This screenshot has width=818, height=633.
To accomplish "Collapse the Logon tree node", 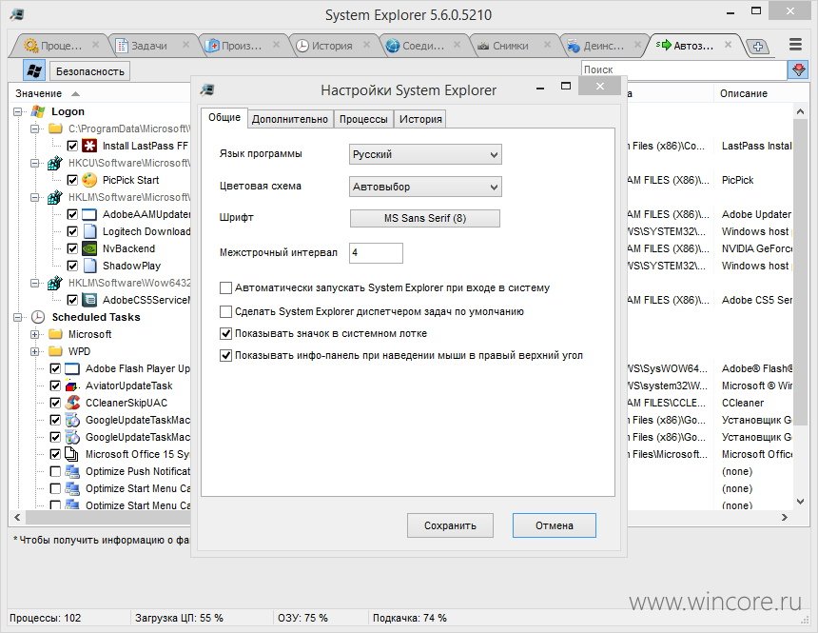I will pos(18,111).
